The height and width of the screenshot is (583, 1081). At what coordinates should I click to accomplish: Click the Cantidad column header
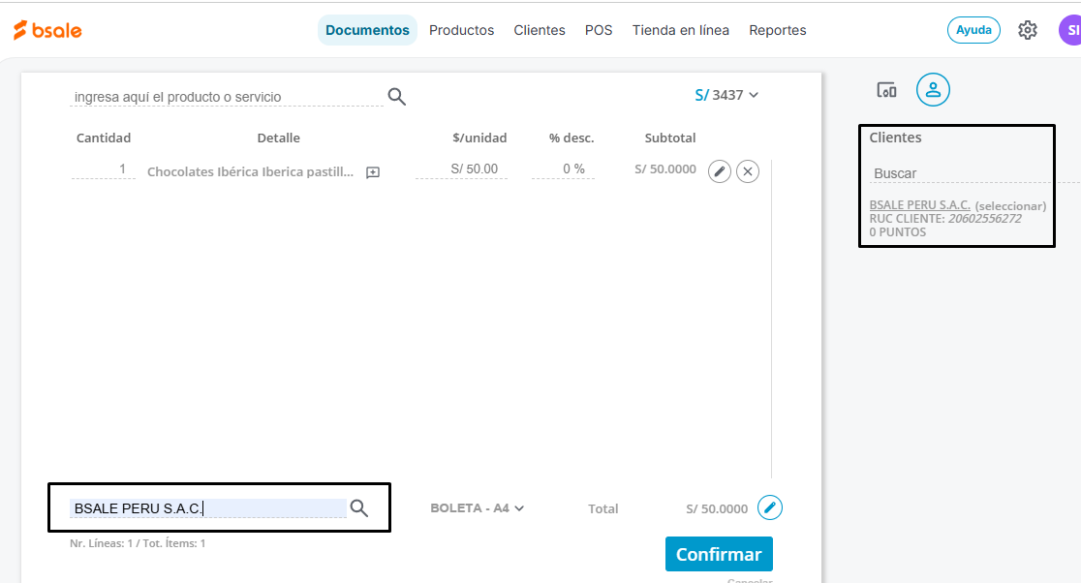[104, 138]
